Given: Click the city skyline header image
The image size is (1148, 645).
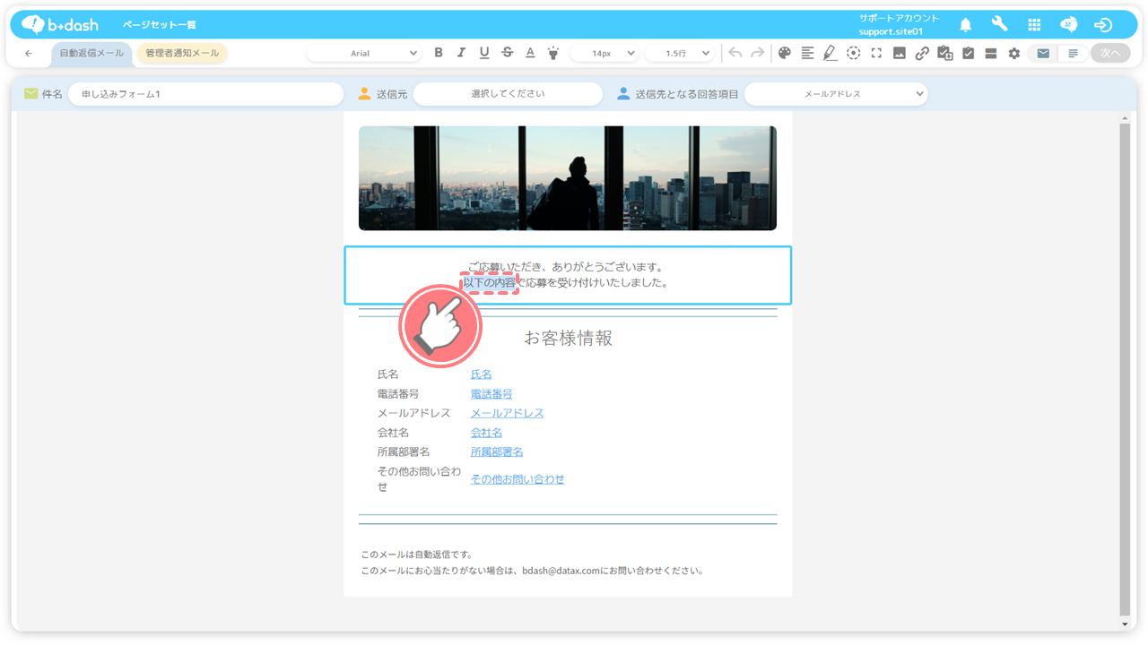Looking at the screenshot, I should click(x=568, y=178).
